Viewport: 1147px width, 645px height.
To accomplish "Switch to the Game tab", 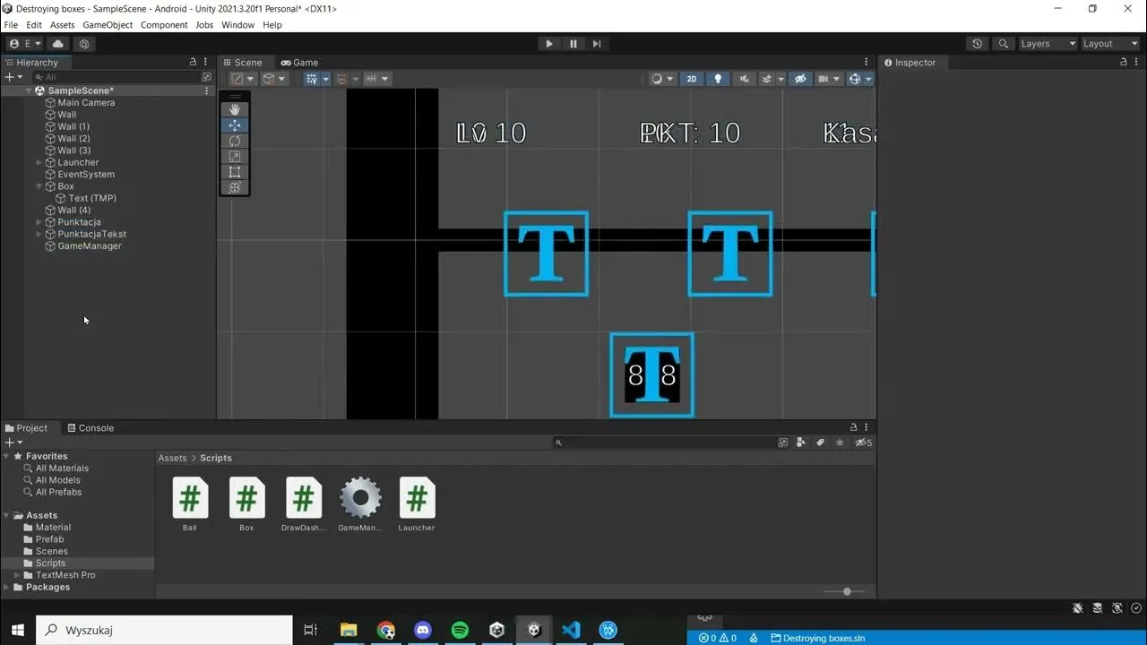I will [299, 62].
